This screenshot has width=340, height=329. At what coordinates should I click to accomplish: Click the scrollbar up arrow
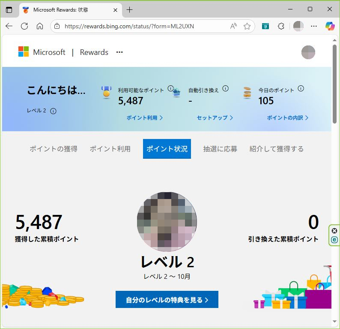pyautogui.click(x=334, y=40)
